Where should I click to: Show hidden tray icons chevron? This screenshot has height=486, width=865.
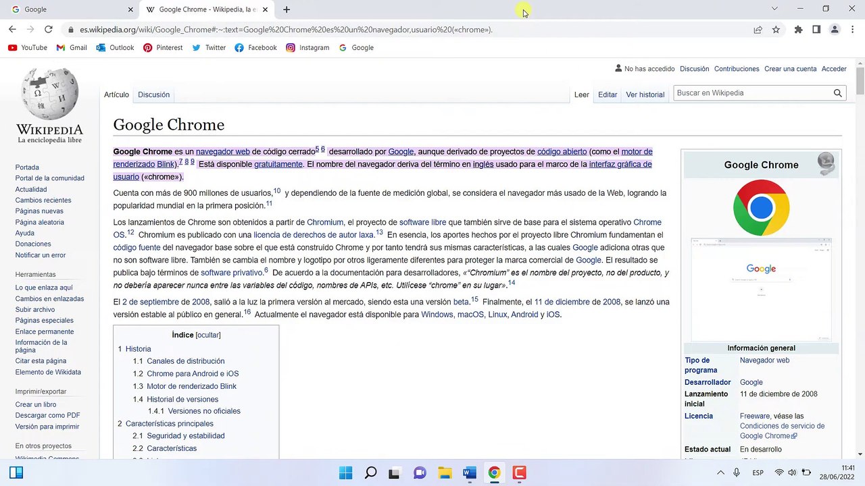coord(720,473)
